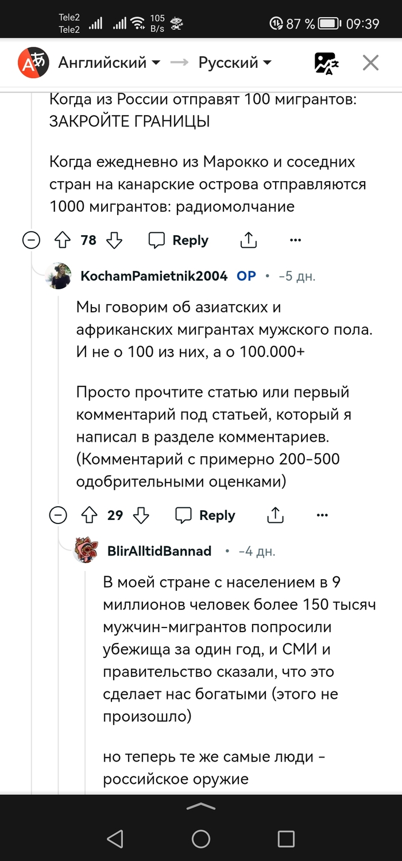Viewport: 402px width, 861px height.
Task: Open more options for 78-point comment
Action: [x=295, y=240]
